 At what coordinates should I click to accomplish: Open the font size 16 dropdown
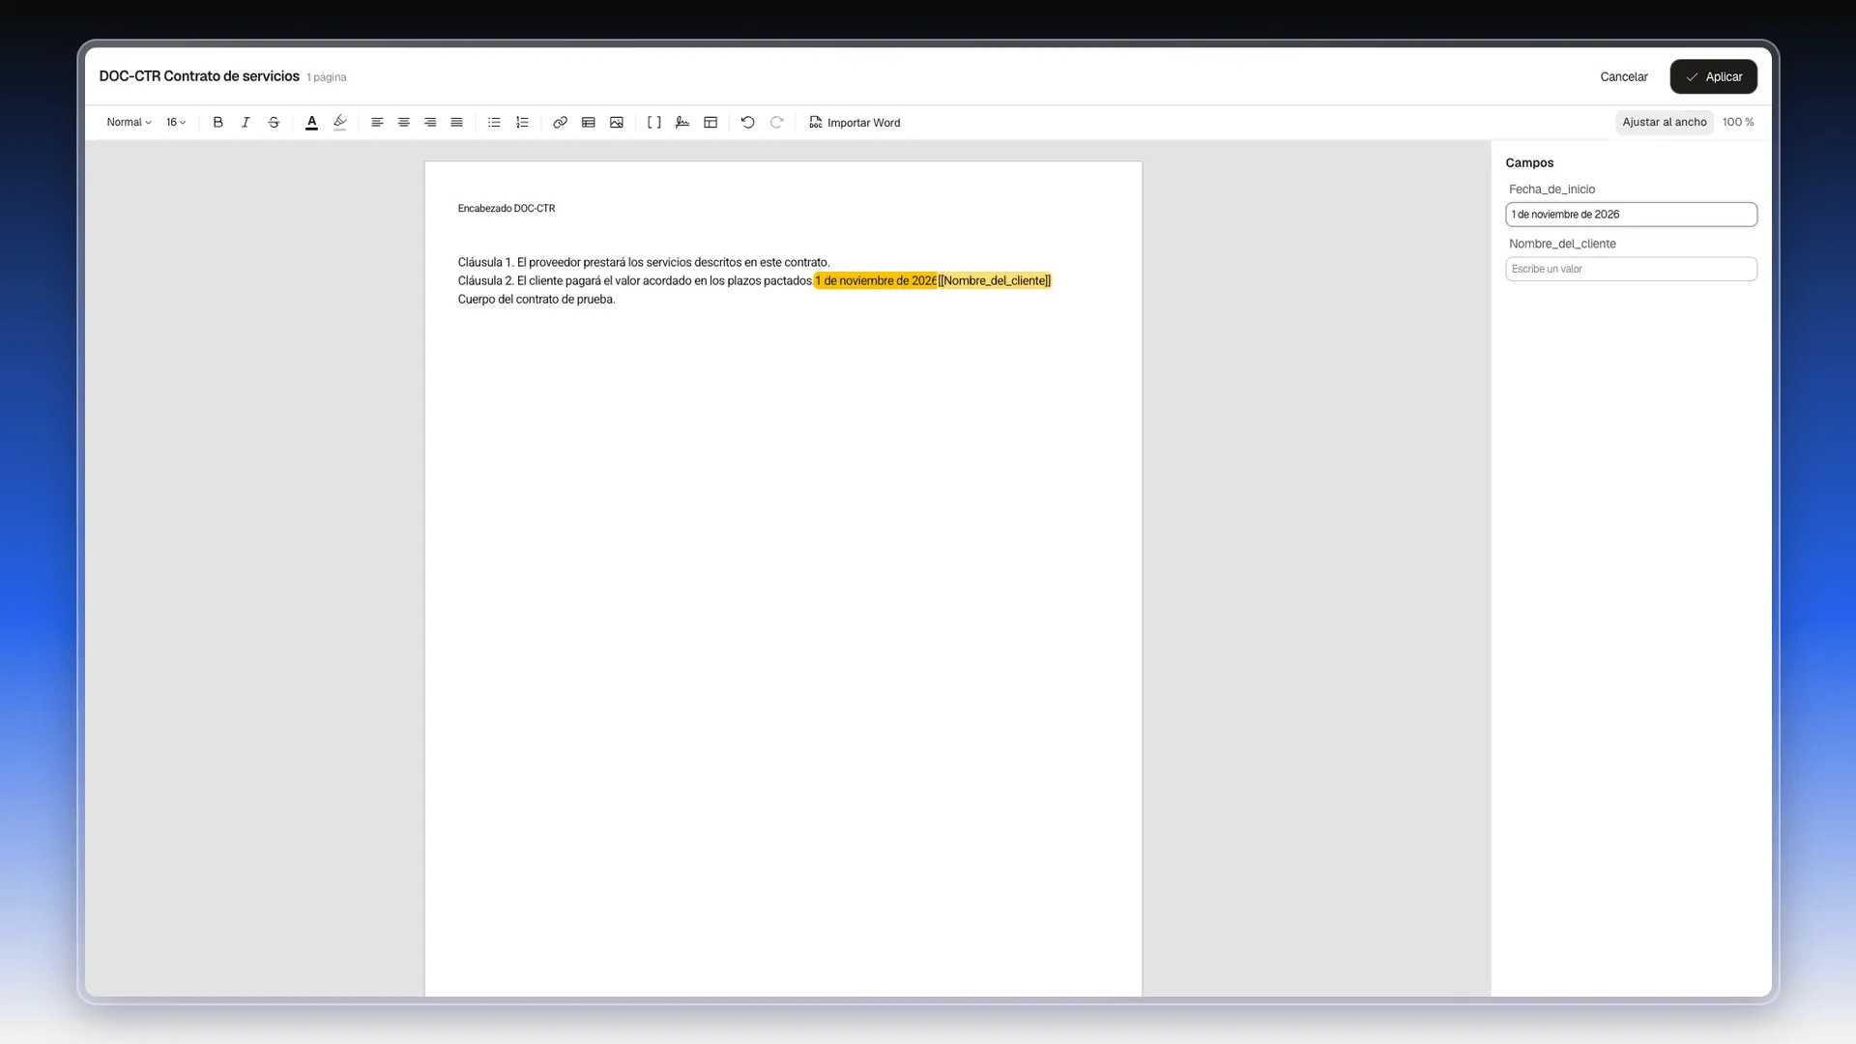176,123
